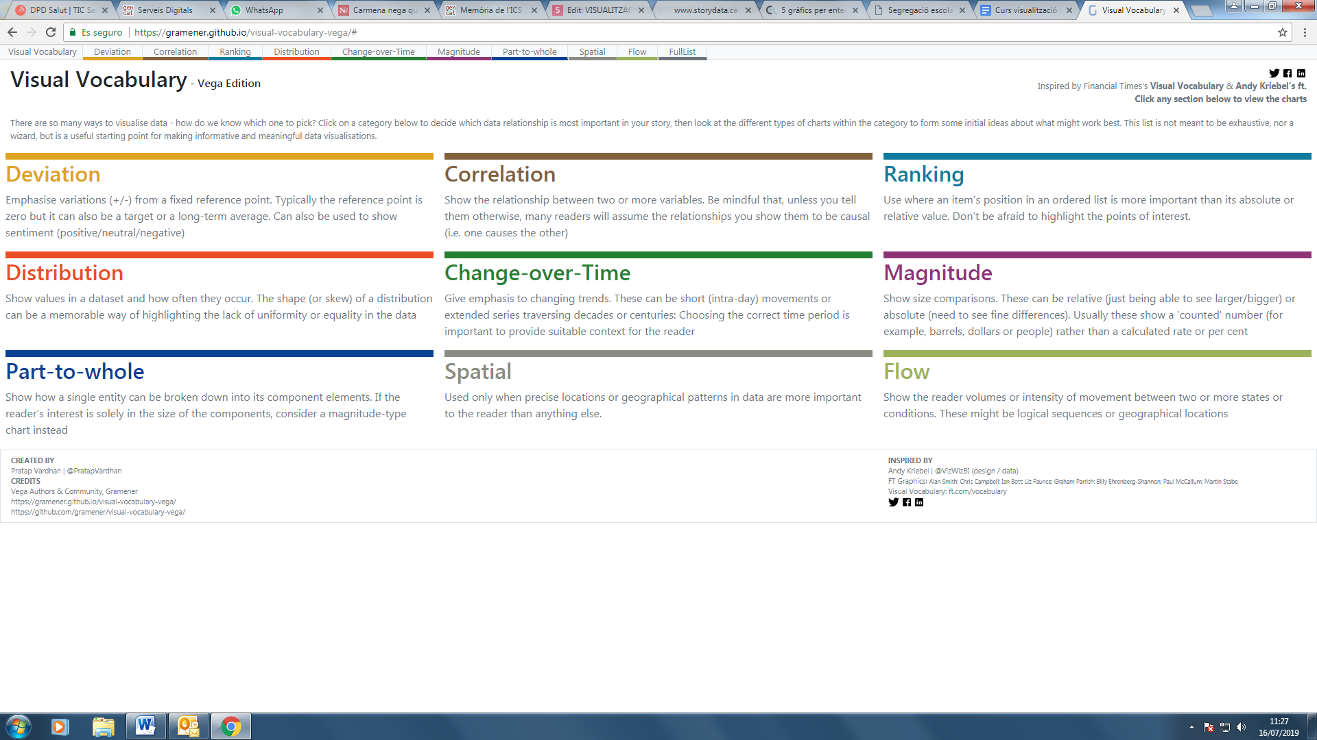Open the FullList nav tab
The height and width of the screenshot is (740, 1317).
[x=682, y=52]
